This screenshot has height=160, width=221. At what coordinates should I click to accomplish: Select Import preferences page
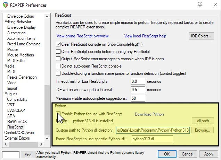click(12, 88)
